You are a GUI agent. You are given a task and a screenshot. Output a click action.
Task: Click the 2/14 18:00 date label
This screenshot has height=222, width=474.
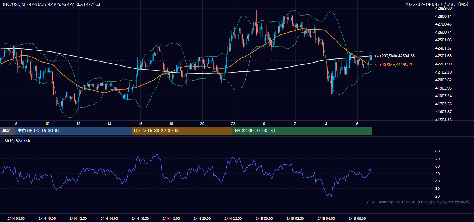[171, 218]
